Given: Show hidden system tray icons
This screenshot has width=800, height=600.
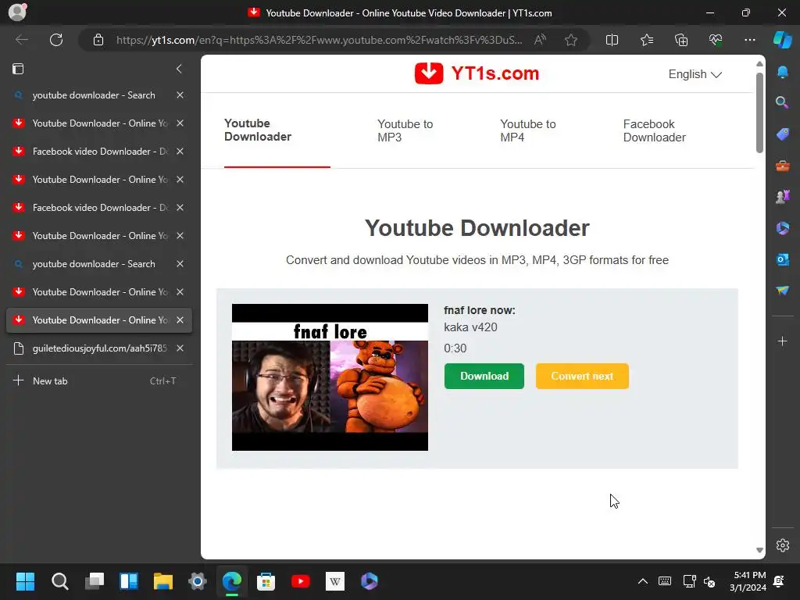Looking at the screenshot, I should coord(643,581).
